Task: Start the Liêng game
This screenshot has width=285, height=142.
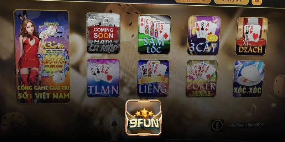Action: point(153,78)
